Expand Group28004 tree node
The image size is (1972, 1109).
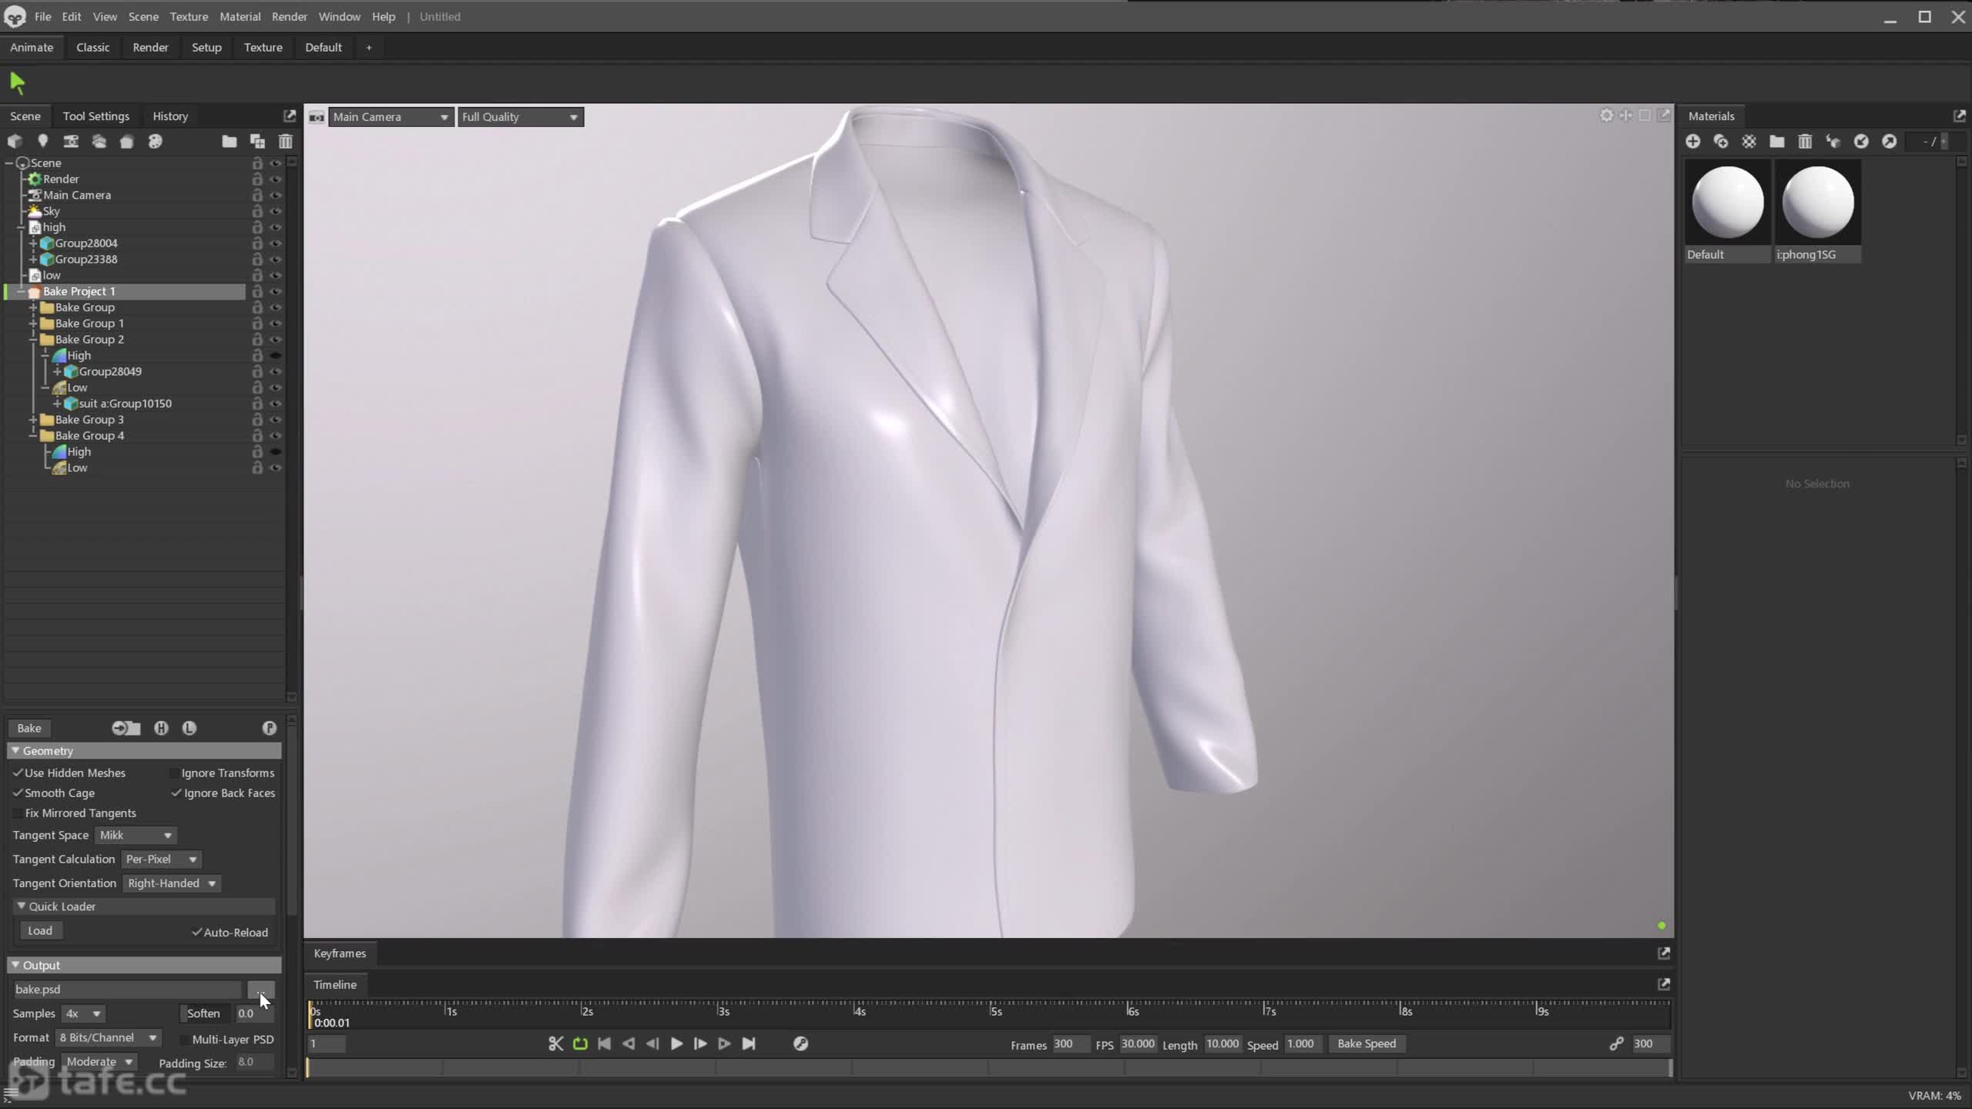(33, 243)
